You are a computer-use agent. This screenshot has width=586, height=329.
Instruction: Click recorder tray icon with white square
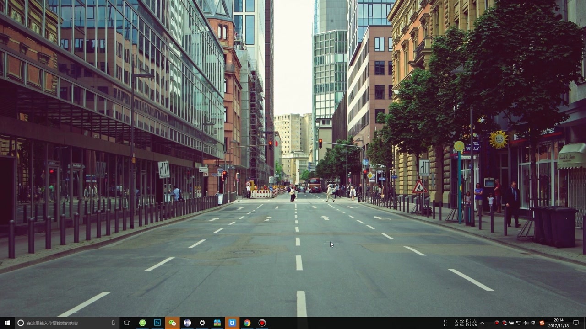tap(505, 323)
